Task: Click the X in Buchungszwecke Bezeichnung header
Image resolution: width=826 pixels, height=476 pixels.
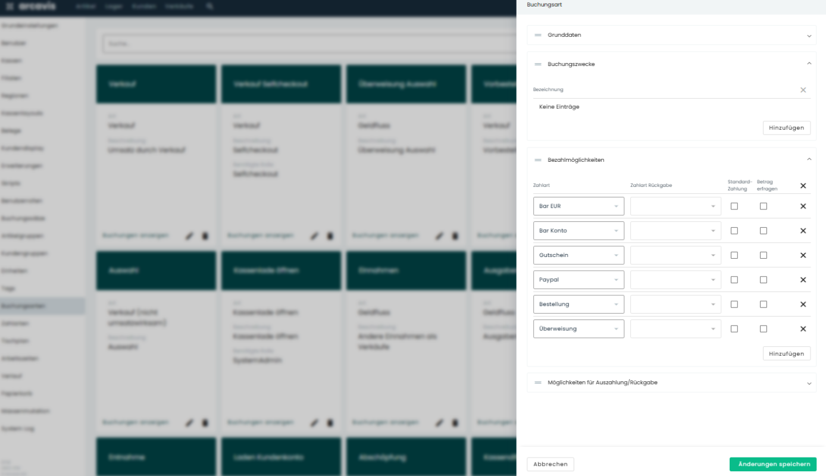Action: pyautogui.click(x=803, y=90)
